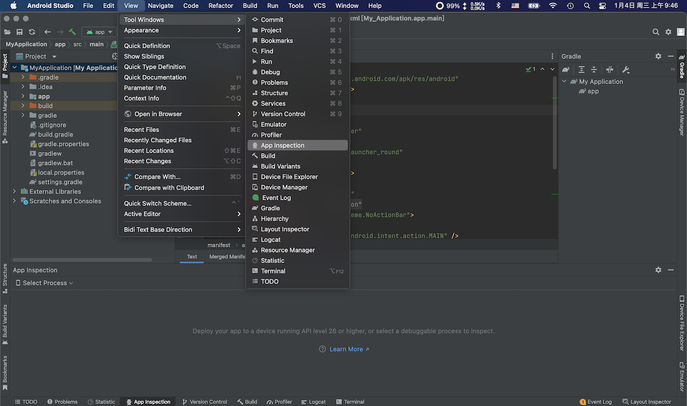Toggle Device Manager right side tab
The image size is (687, 406).
click(x=682, y=112)
